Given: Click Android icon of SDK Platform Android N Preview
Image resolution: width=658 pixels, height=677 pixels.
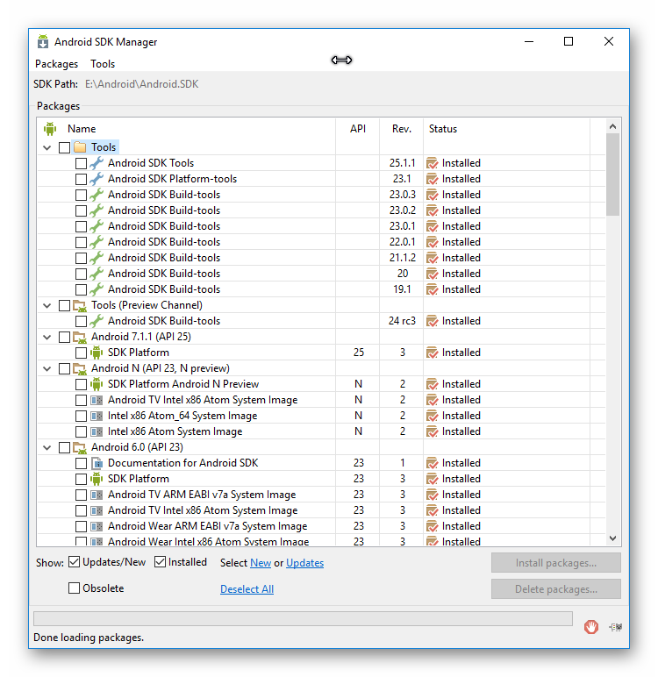Looking at the screenshot, I should coord(97,384).
